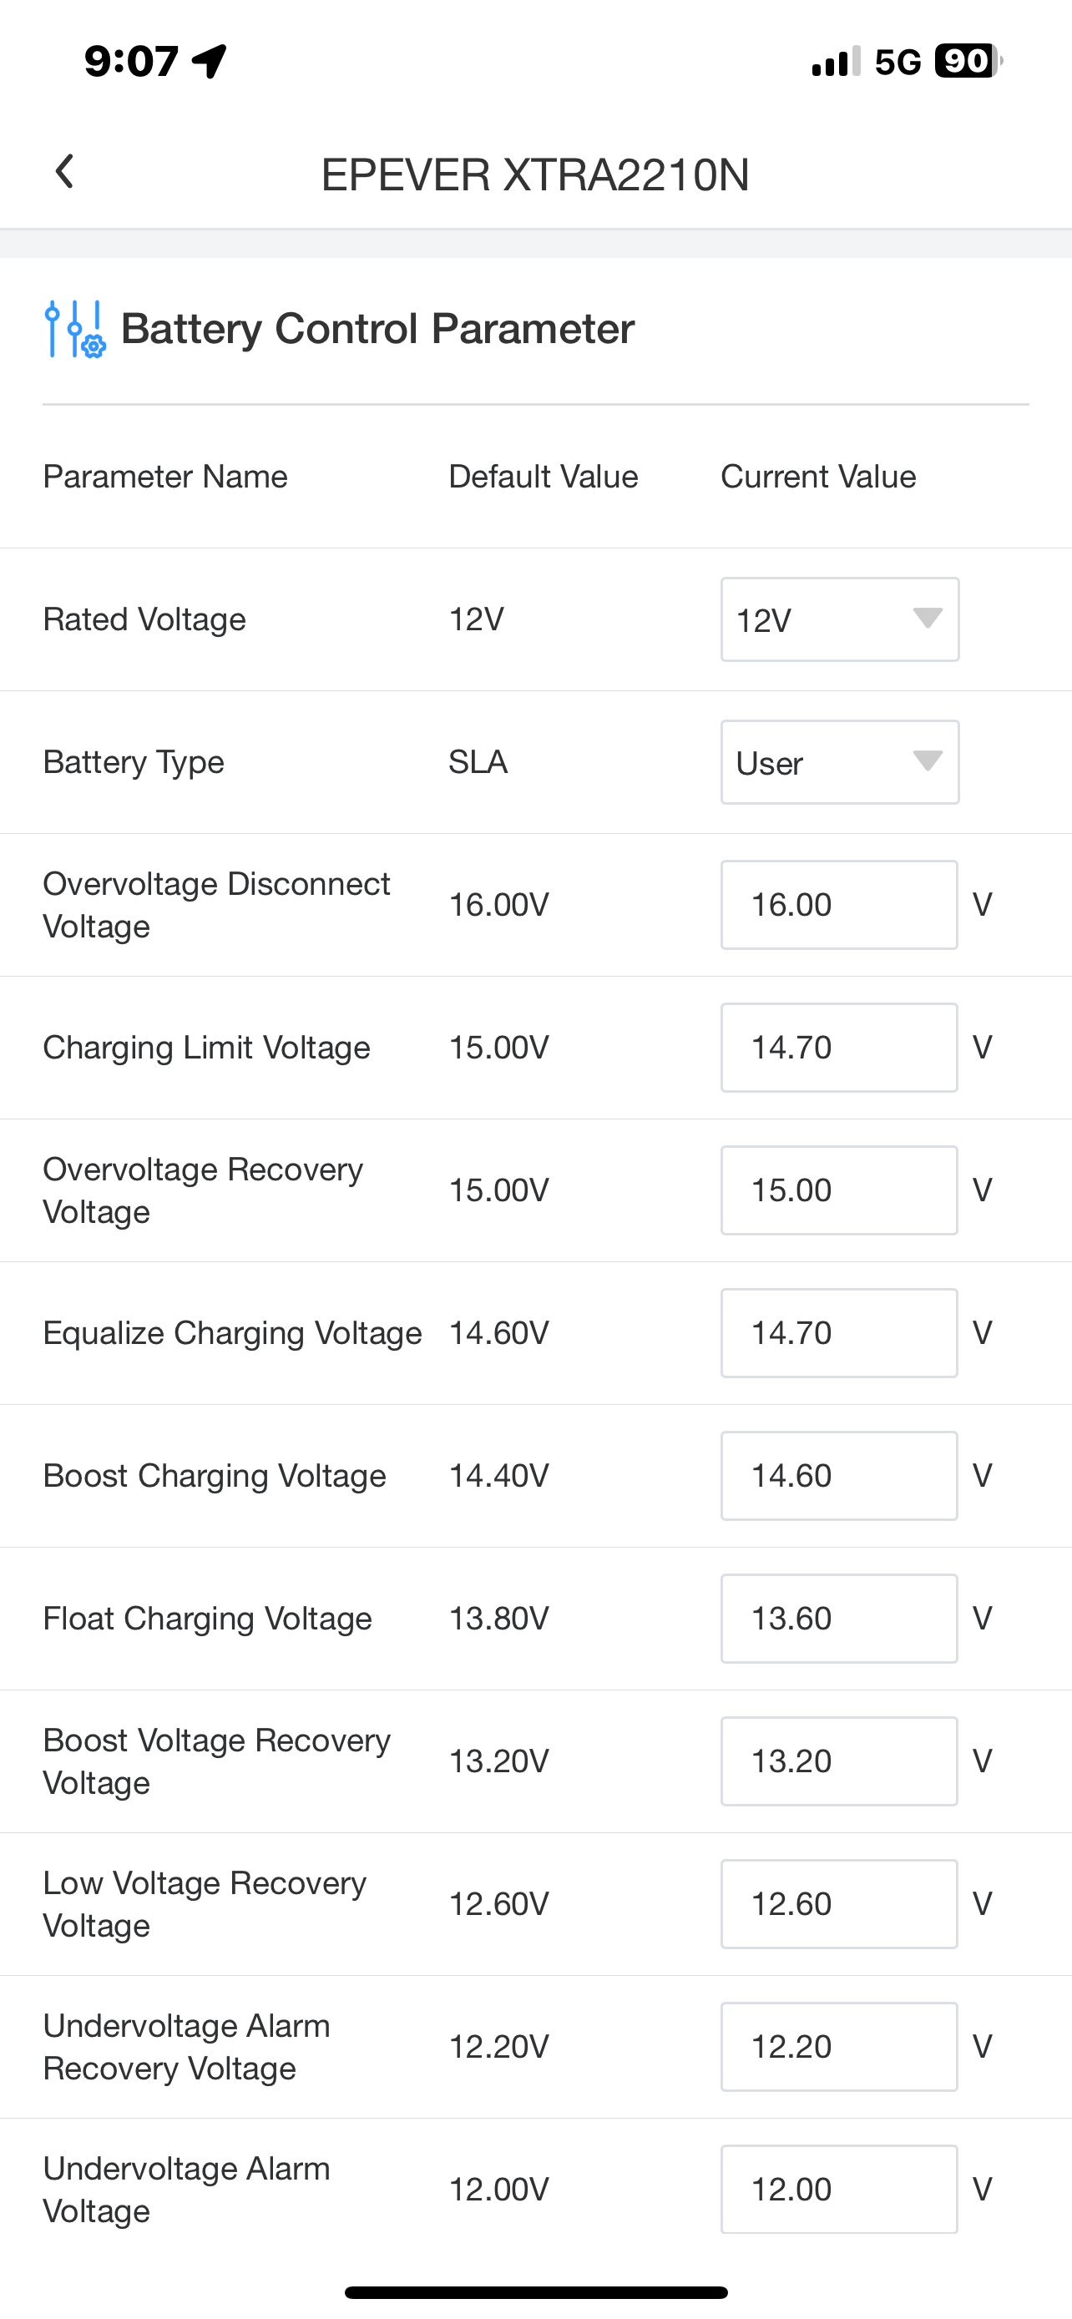Edit Overvoltage Disconnect Voltage 16.00 field

click(838, 905)
